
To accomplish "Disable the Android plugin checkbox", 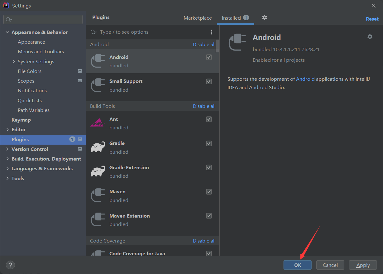I will (209, 57).
